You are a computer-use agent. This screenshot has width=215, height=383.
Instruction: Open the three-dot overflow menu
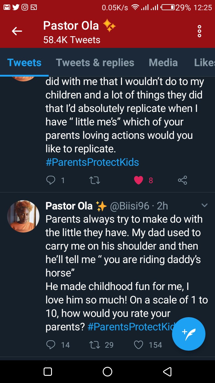(199, 31)
